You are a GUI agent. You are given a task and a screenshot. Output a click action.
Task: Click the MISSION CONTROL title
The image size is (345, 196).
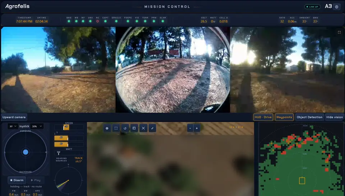tap(167, 7)
